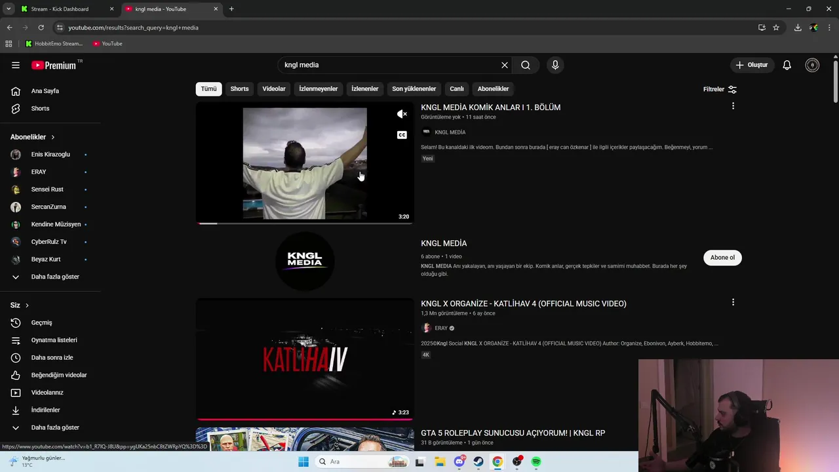Open GTA 5 ROLEPLAY SUNUCUSU video title

coord(513,433)
